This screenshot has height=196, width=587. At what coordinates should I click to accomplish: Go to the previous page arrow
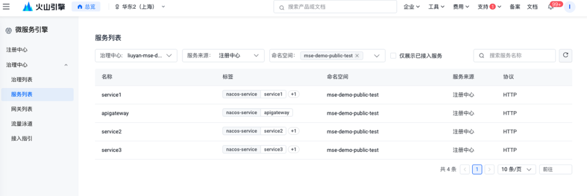465,169
